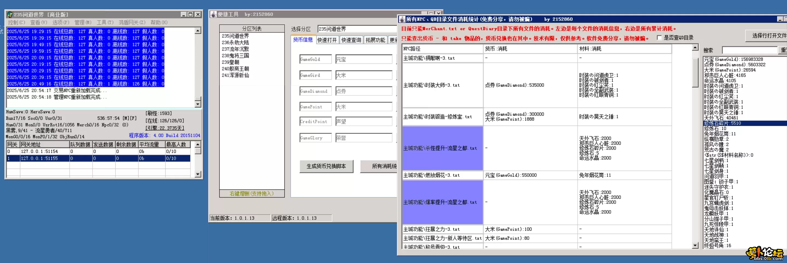787x263 pixels.
Task: Open the 查看(V) menu
Action: [38, 22]
